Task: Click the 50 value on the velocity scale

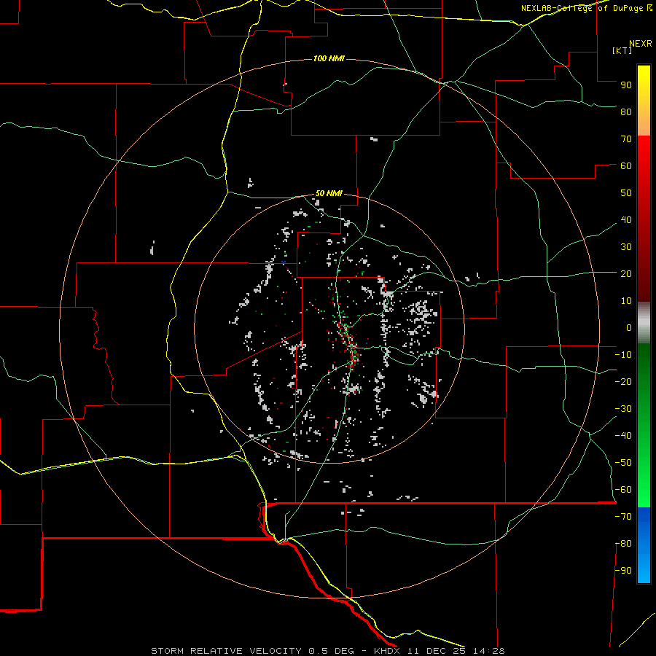Action: click(626, 193)
